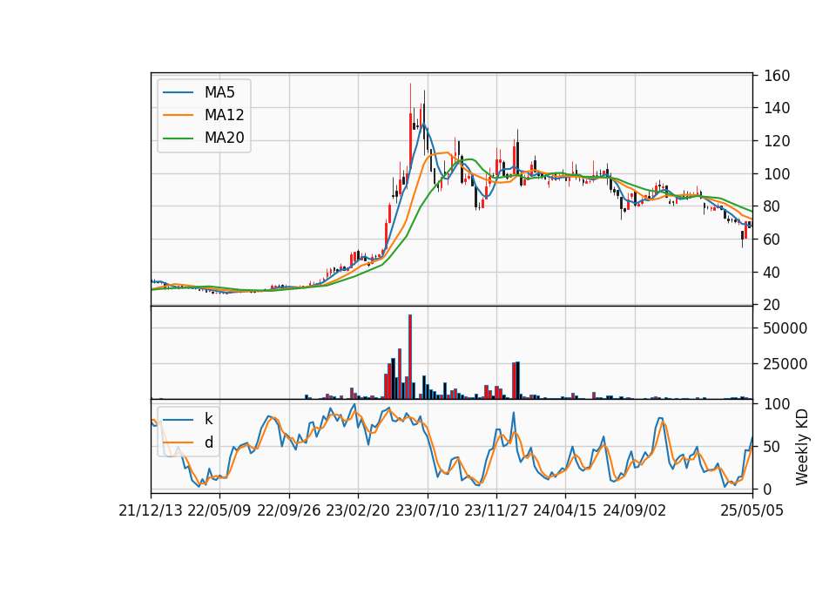Click the 25000 volume axis label
Image resolution: width=836 pixels, height=601 pixels.
(x=785, y=364)
